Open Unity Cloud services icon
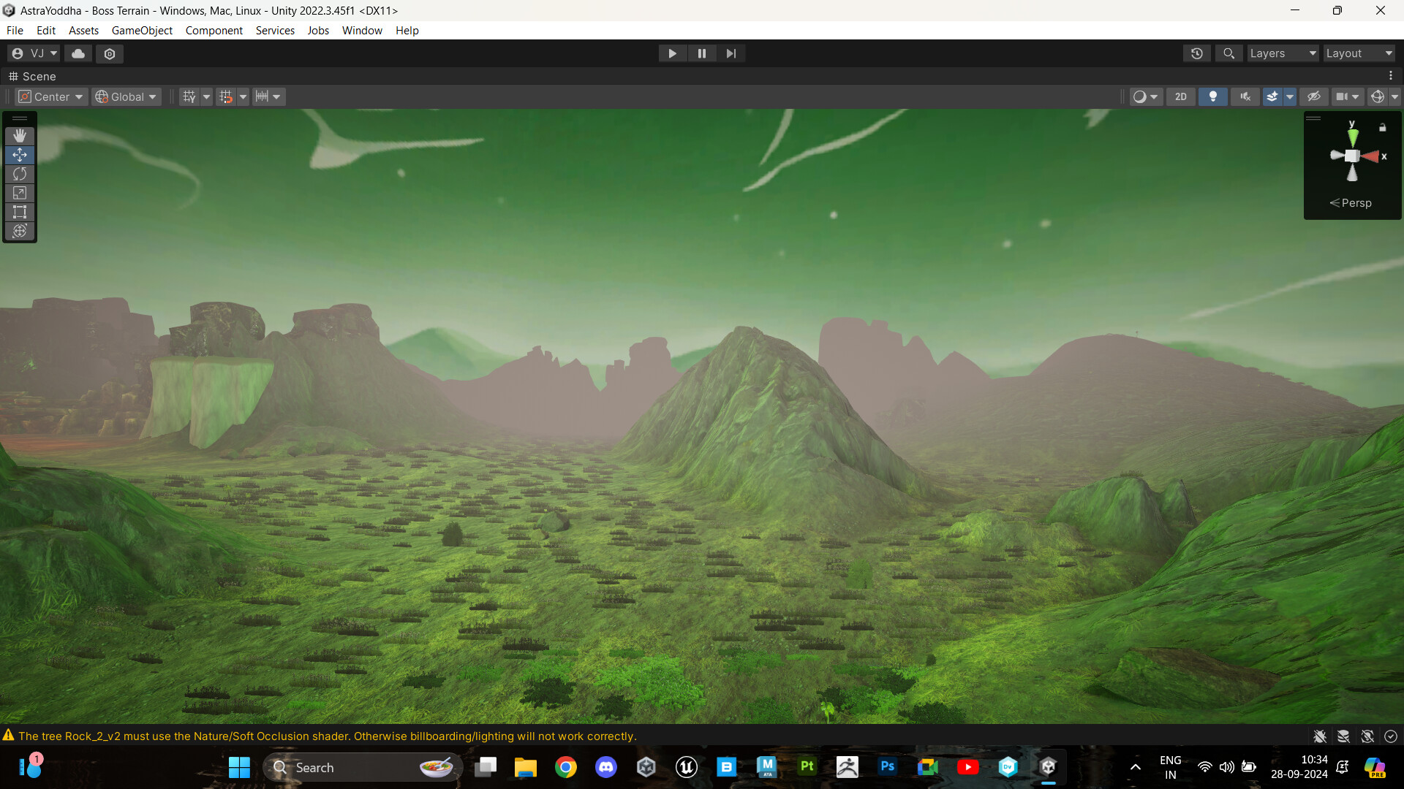 [x=78, y=53]
